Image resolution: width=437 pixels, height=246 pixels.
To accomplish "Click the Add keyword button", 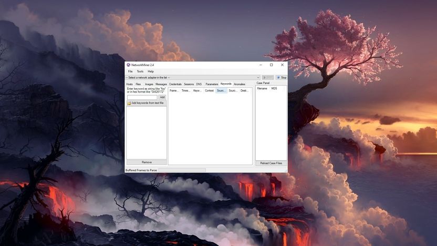I will pos(162,97).
